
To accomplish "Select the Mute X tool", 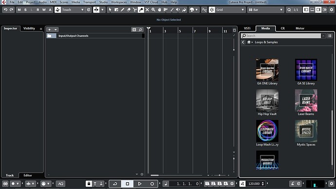I will [x=147, y=10].
